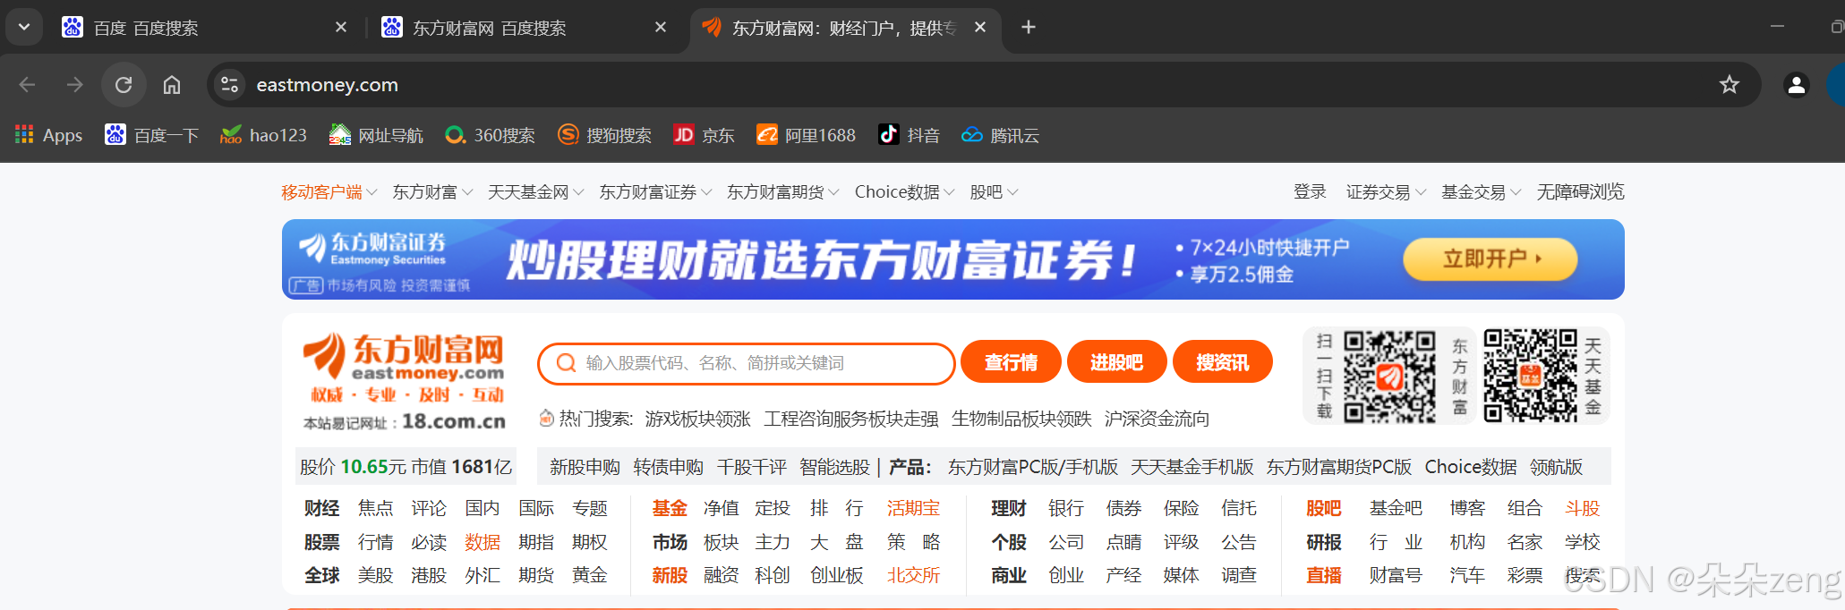The image size is (1845, 610).
Task: Go back to previous page
Action: click(x=27, y=85)
